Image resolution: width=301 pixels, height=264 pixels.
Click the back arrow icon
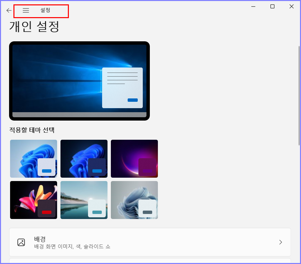(9, 10)
